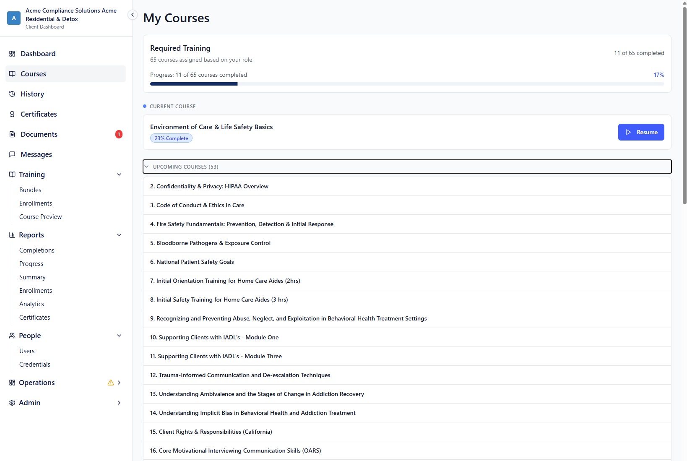
Task: Click the Admin gear icon
Action: point(12,403)
